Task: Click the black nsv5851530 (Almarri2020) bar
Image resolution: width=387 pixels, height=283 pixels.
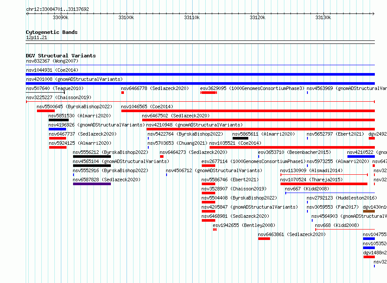Action: coord(59,120)
